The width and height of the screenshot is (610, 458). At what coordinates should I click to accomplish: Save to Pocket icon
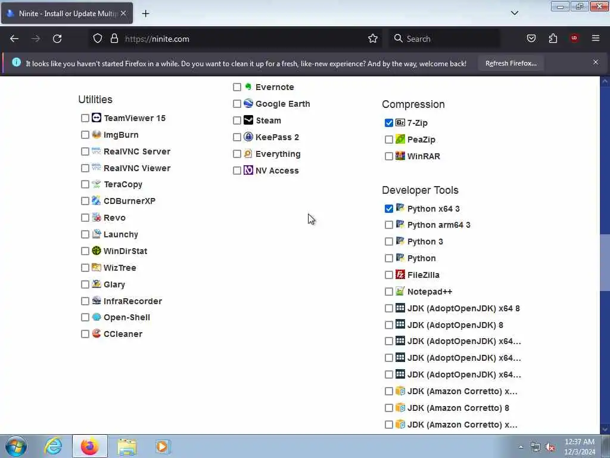531,38
